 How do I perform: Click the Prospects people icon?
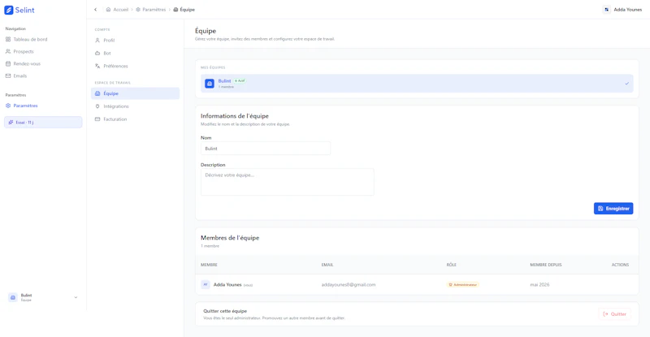8,51
